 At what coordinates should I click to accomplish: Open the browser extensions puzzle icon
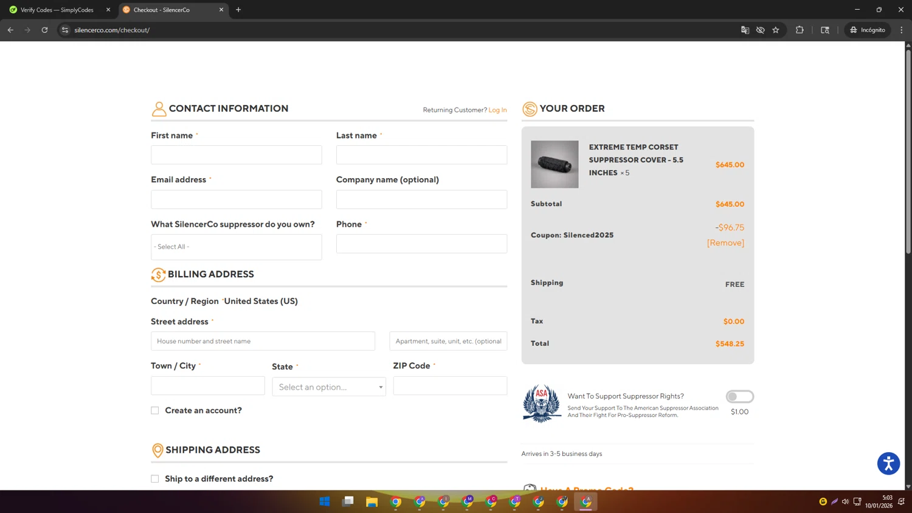(x=800, y=30)
